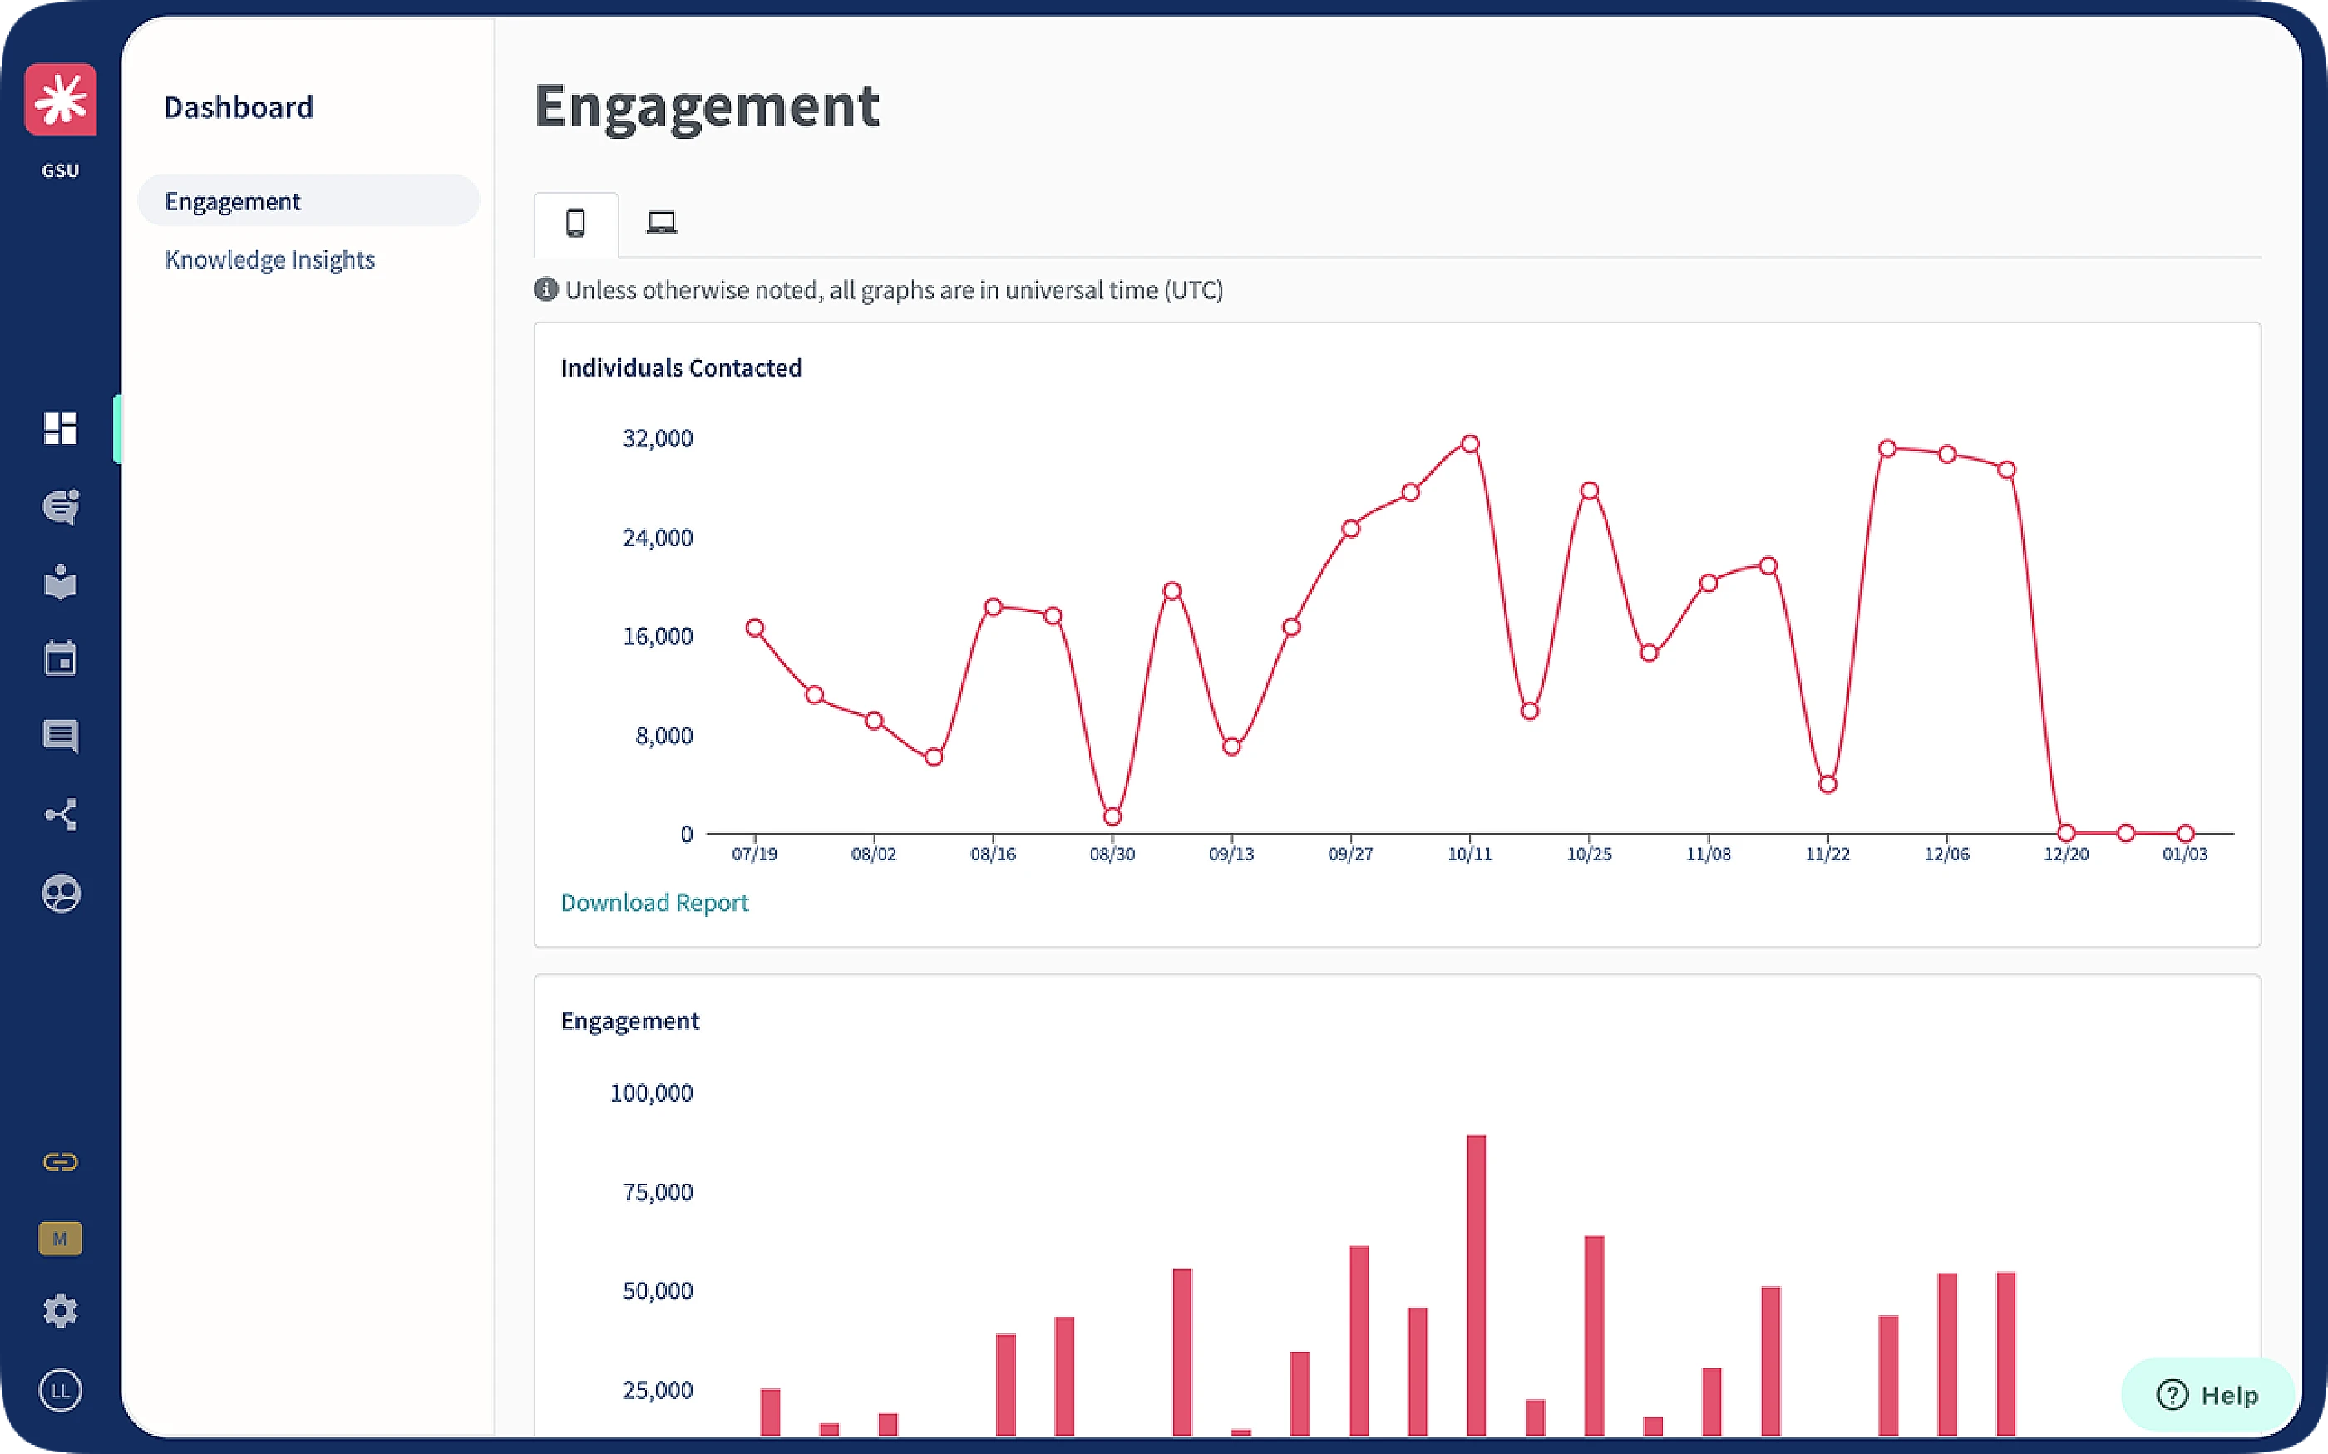Open the message lines chat icon
This screenshot has width=2328, height=1454.
pos(60,737)
